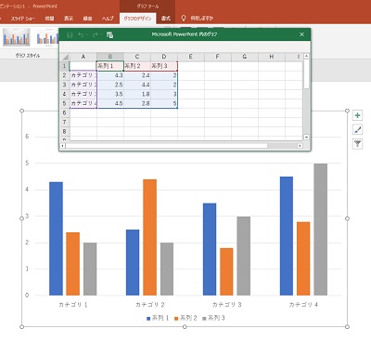
Task: Click cell with value 1.8
Action: point(137,94)
